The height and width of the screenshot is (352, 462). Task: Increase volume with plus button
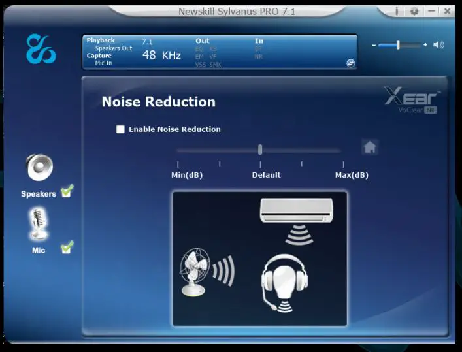425,45
